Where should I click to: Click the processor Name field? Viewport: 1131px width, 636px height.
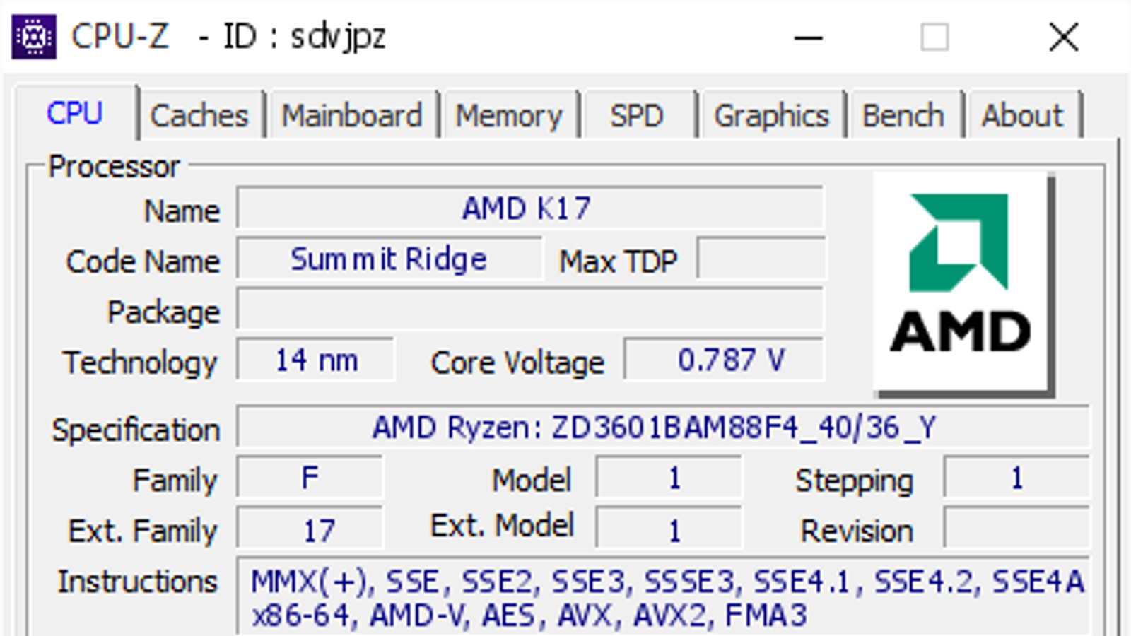(529, 208)
